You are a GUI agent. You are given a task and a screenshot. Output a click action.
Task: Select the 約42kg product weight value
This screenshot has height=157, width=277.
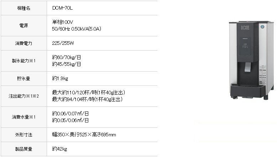(x=59, y=149)
